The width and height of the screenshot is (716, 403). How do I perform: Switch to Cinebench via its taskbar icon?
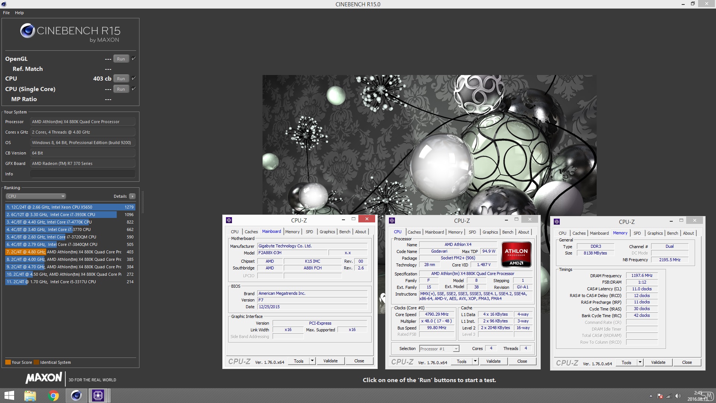[x=76, y=396]
